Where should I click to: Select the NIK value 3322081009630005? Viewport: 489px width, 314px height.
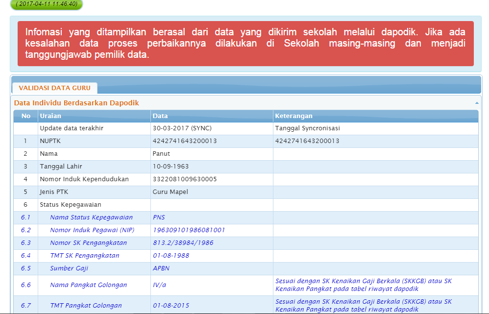(185, 179)
